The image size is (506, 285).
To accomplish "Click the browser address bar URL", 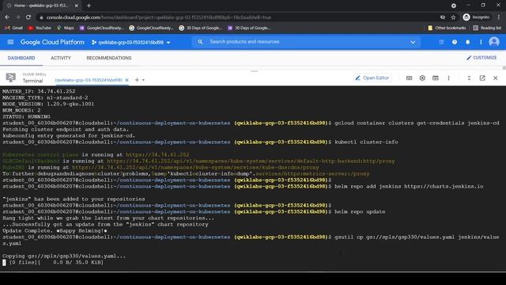I will tap(159, 17).
